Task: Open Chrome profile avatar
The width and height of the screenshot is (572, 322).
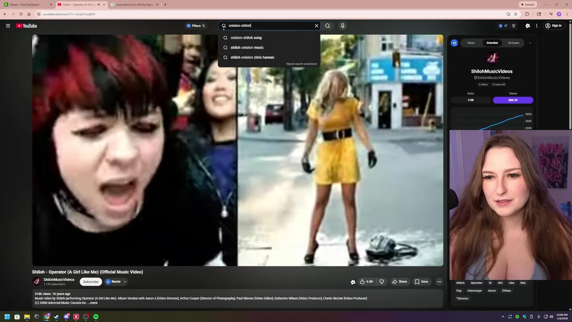Action: (559, 14)
